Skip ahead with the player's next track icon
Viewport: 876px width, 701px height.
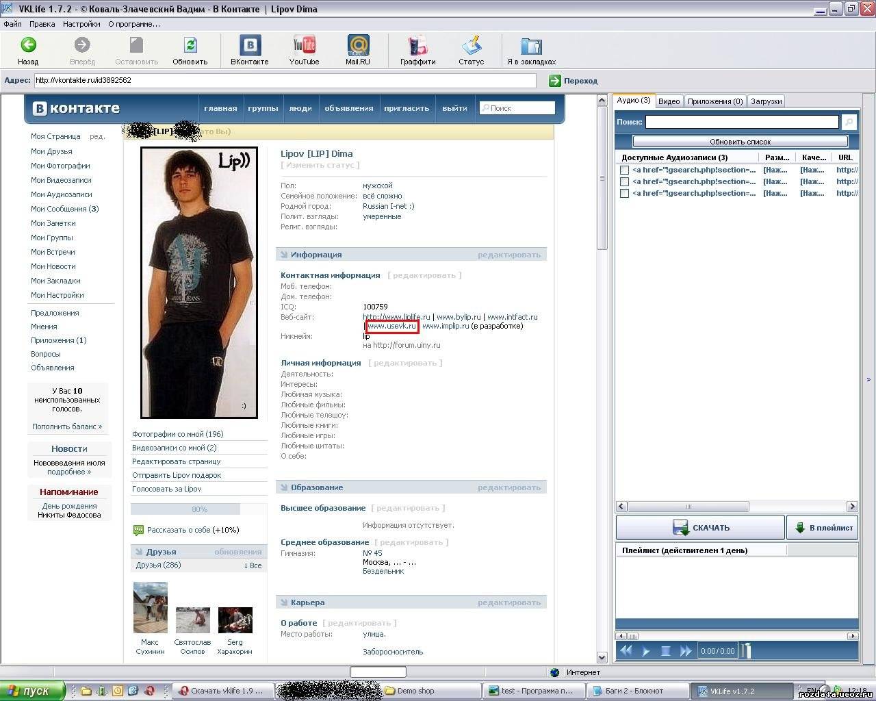coord(686,651)
